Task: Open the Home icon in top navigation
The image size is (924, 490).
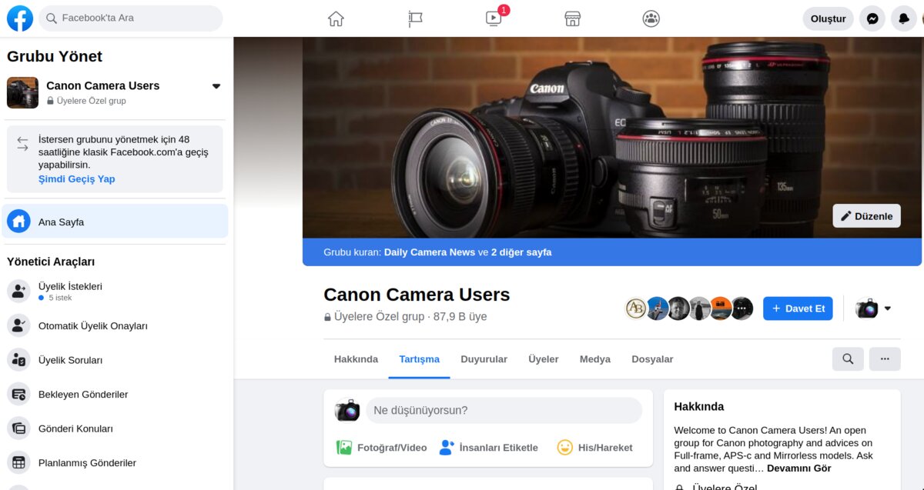Action: coord(336,18)
